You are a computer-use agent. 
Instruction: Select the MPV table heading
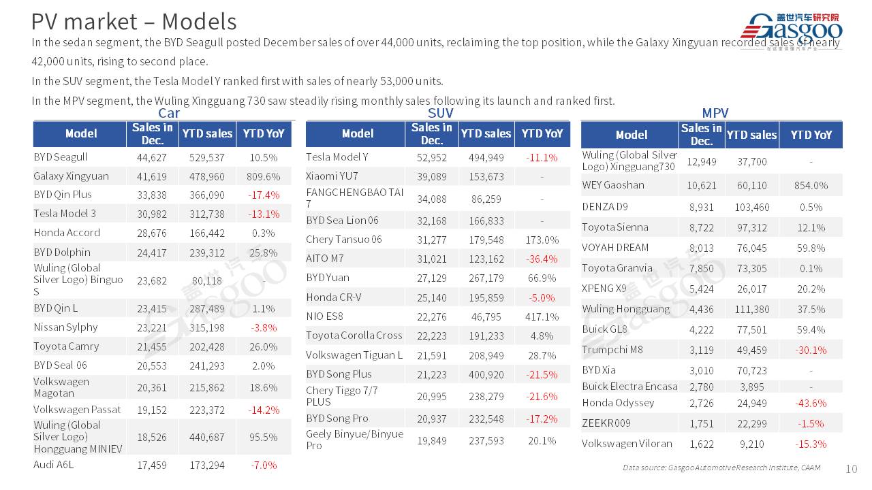(x=715, y=114)
